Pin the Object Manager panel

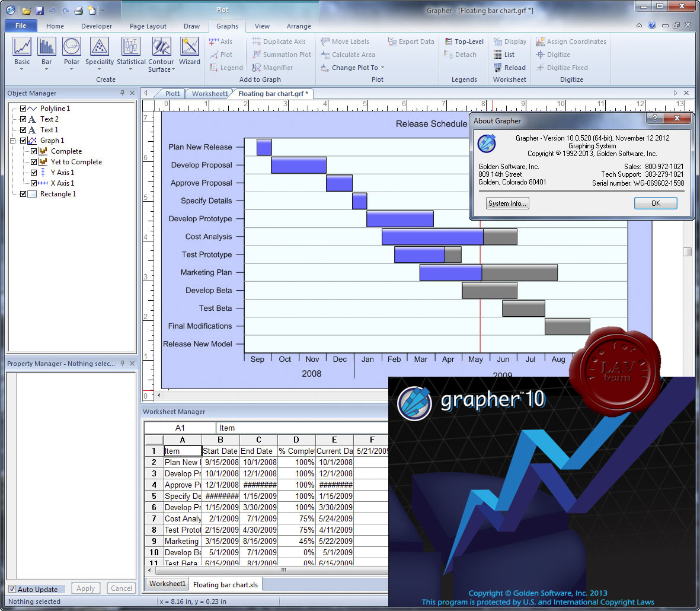[122, 93]
